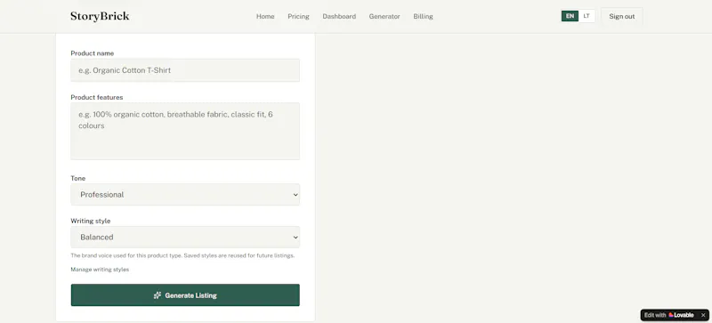Viewport: 712px width, 323px height.
Task: Open the Billing page
Action: pyautogui.click(x=424, y=16)
